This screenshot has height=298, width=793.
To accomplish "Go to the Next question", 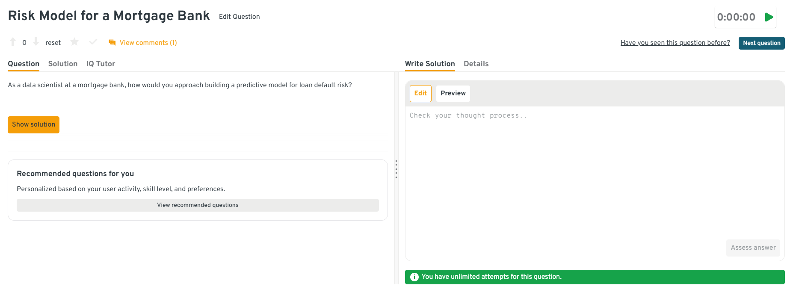I will click(x=761, y=43).
